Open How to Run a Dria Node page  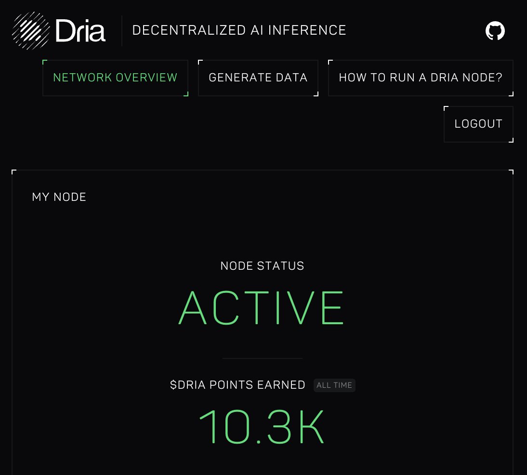tap(421, 78)
